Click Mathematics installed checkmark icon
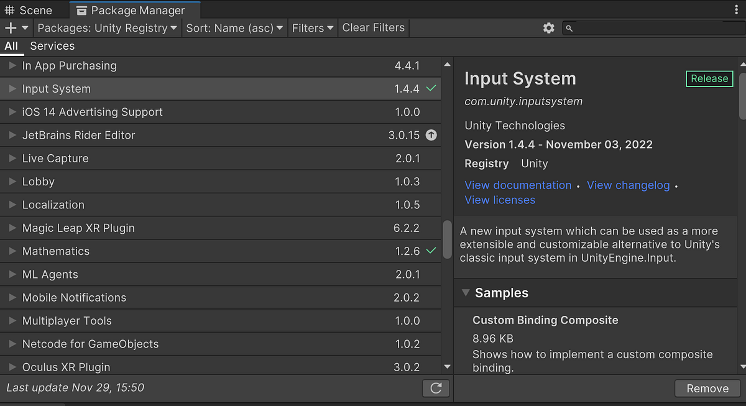The image size is (746, 406). [431, 251]
